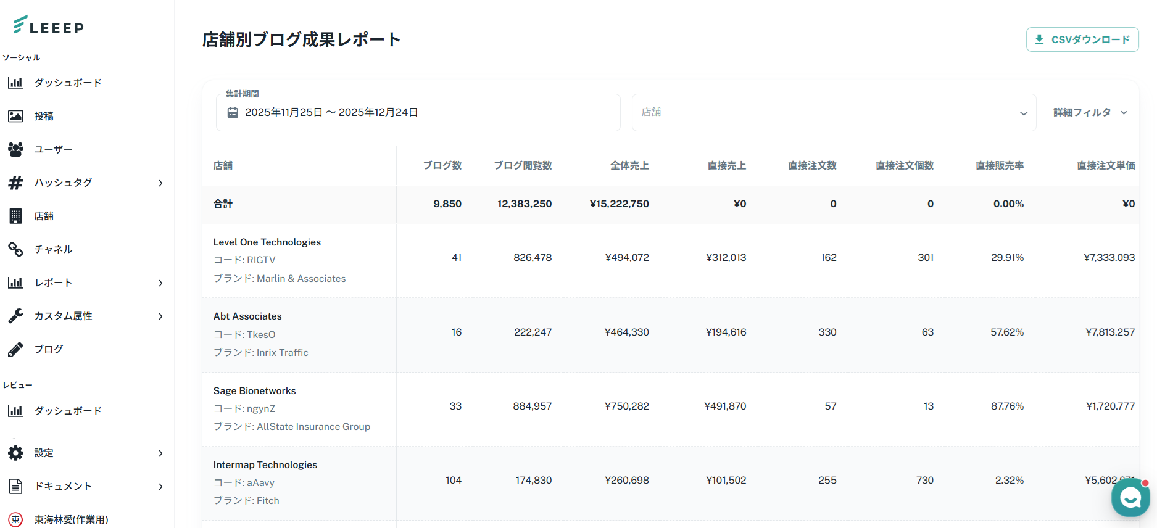Open the ドキュメント menu item
1157x528 pixels.
point(63,486)
